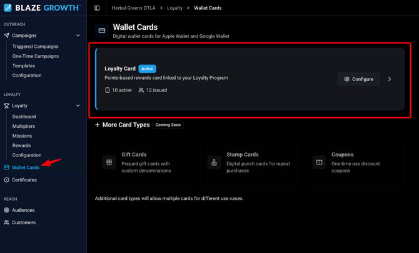Click the Blaze Growth logo icon
Image resolution: width=419 pixels, height=253 pixels.
coord(8,7)
